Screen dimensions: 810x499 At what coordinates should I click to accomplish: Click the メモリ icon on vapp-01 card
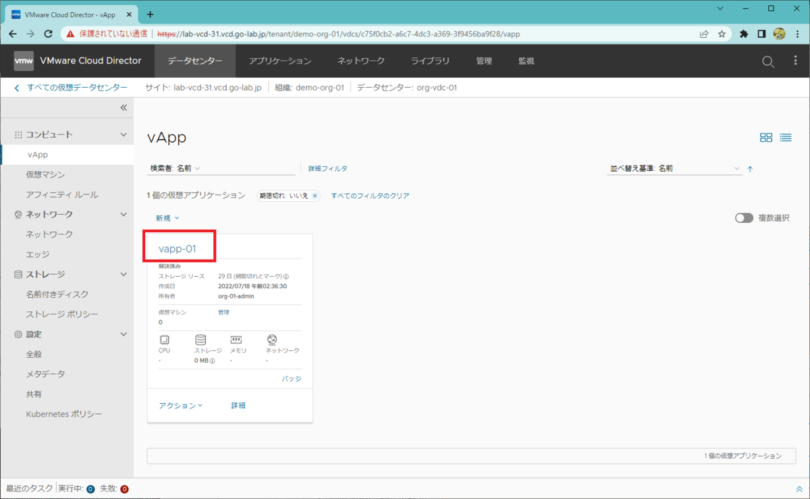point(236,340)
